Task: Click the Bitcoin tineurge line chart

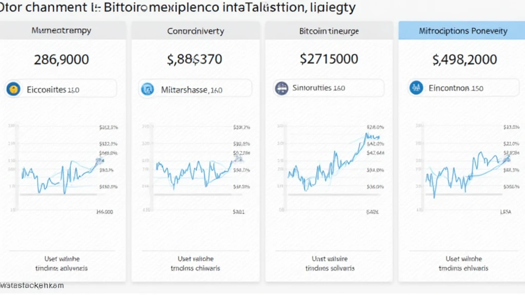Action: point(328,164)
